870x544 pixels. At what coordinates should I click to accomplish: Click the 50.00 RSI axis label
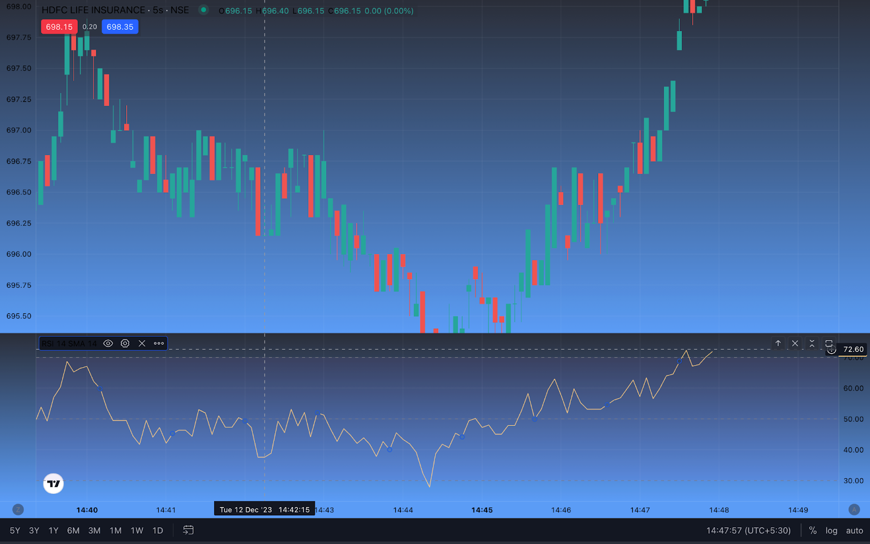(853, 419)
